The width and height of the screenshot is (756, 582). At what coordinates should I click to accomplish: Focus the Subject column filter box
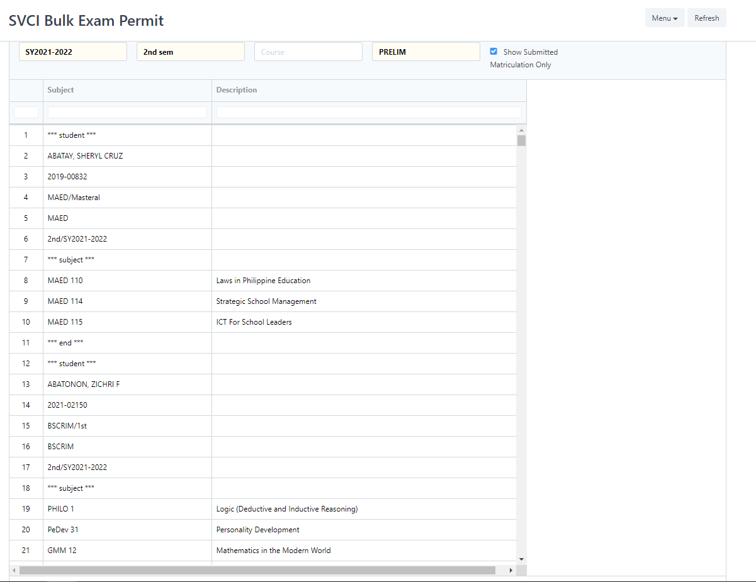tap(128, 112)
